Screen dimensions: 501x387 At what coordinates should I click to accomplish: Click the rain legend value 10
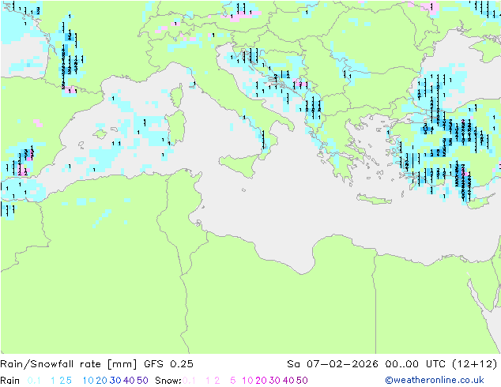(x=89, y=381)
